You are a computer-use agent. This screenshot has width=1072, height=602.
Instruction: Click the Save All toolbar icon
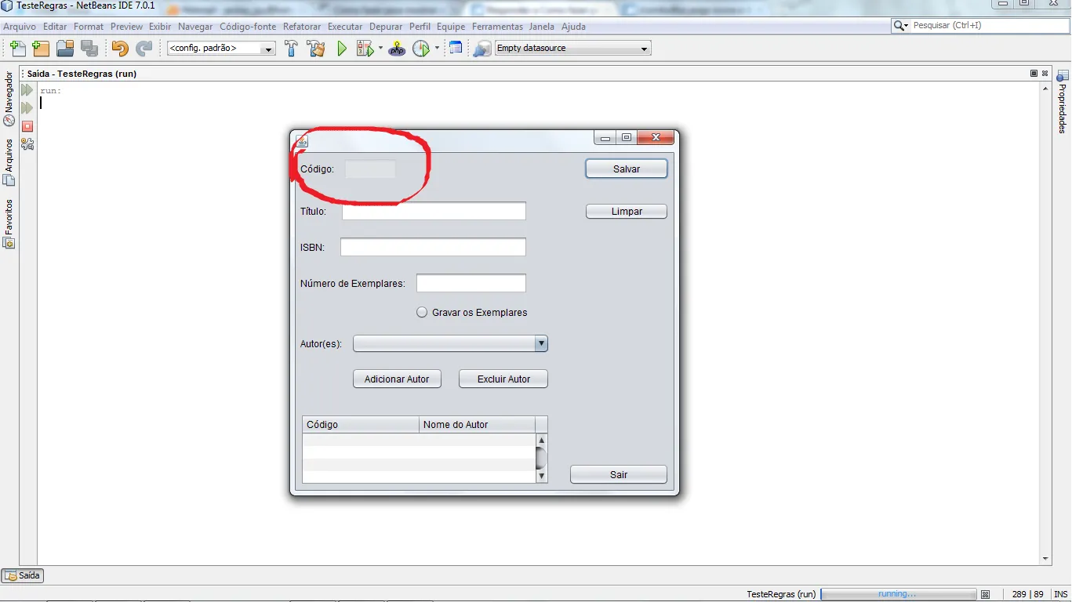(89, 49)
